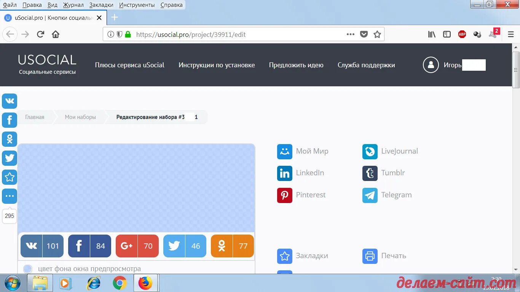Open Windows Start menu
This screenshot has width=520, height=292.
(13, 283)
